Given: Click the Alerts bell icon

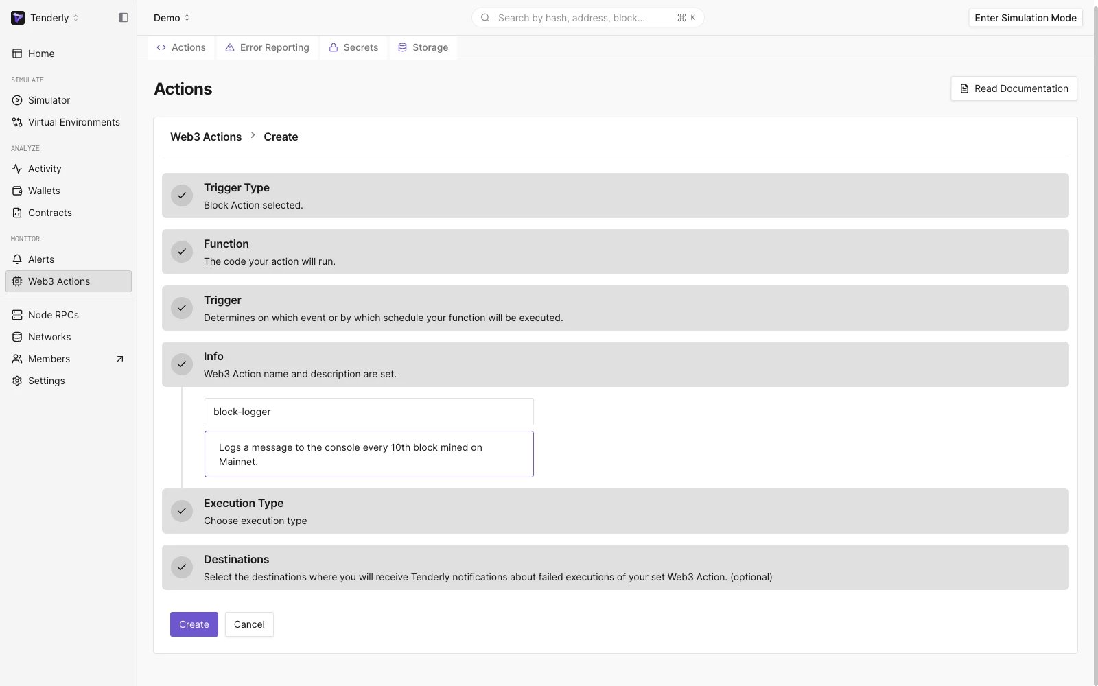Looking at the screenshot, I should pyautogui.click(x=17, y=259).
